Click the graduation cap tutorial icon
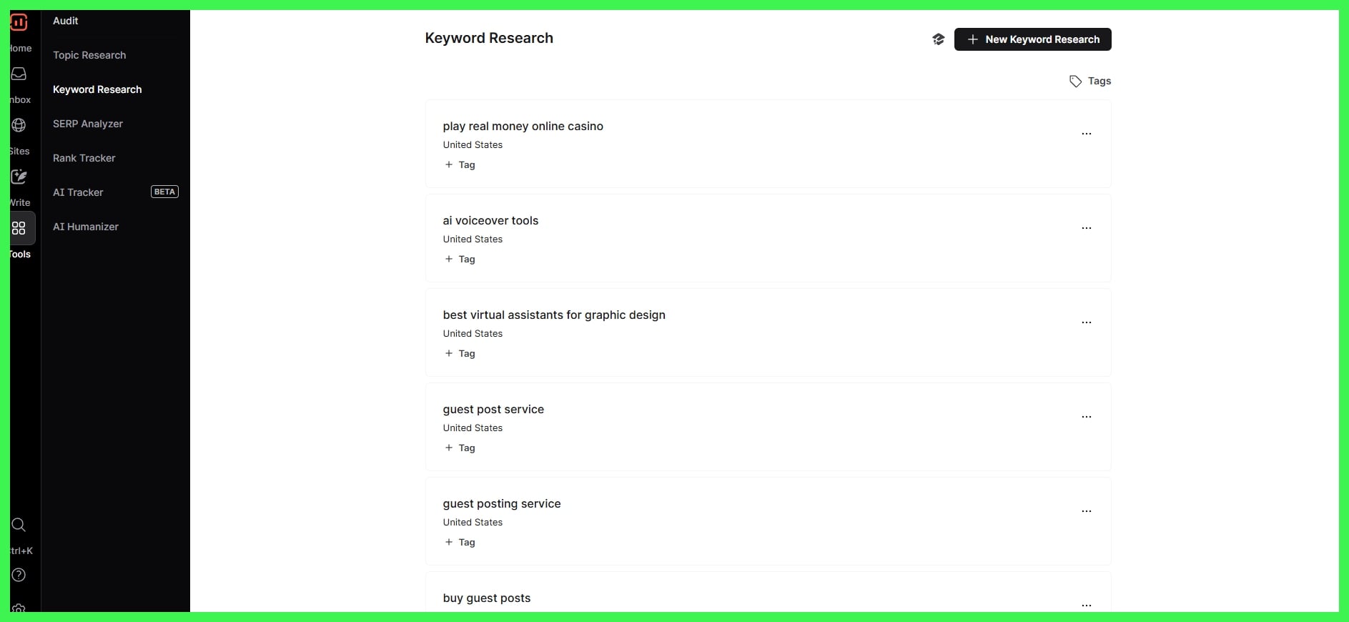The height and width of the screenshot is (622, 1349). (x=938, y=39)
